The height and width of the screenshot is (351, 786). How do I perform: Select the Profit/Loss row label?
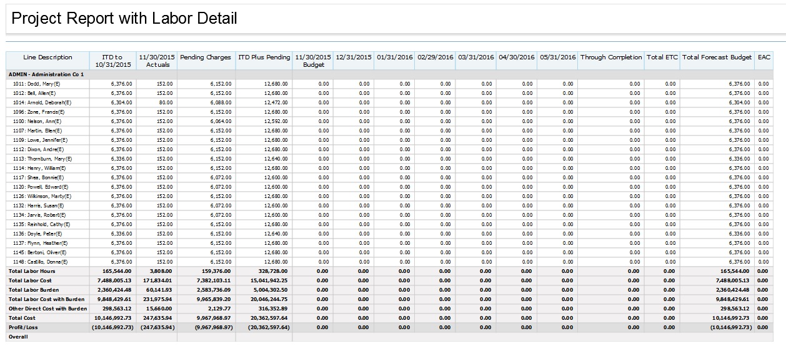point(24,327)
